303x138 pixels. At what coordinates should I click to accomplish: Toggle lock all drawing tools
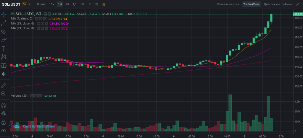[x=4, y=122]
